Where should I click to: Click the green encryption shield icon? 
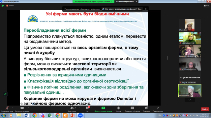(x=3, y=6)
